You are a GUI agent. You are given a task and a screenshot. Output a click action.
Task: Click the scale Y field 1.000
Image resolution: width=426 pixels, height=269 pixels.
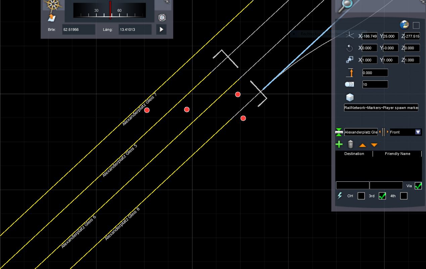click(391, 60)
